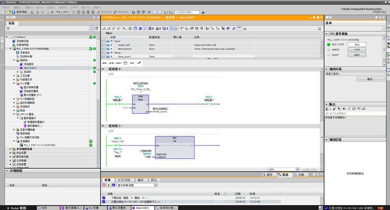Screen dimensions: 390x210
Task: Click the monitoring on/off glasses icon
Action: coord(239,29)
